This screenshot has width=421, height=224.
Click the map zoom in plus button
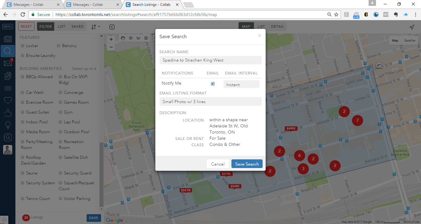pyautogui.click(x=111, y=39)
